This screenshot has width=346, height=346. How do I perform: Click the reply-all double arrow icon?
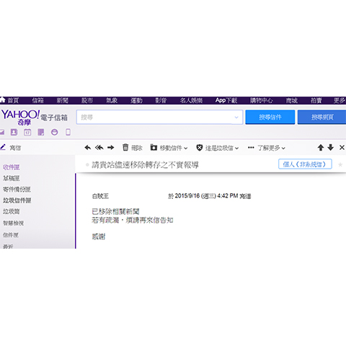pos(99,148)
